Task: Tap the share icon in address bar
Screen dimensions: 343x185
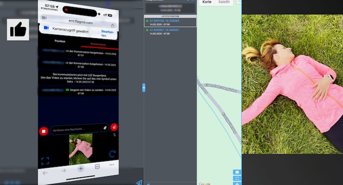Action: coord(113,25)
